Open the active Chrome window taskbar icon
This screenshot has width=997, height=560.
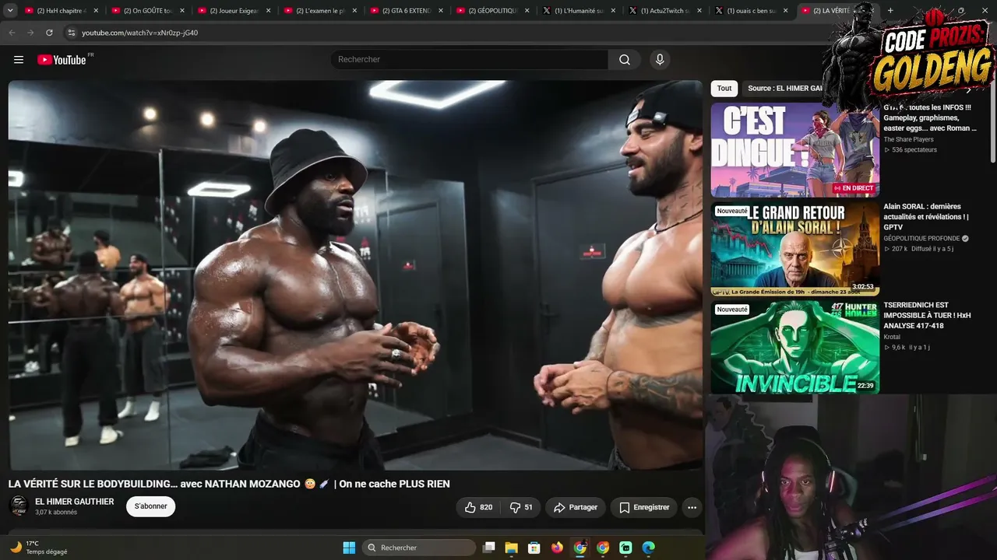coord(580,548)
